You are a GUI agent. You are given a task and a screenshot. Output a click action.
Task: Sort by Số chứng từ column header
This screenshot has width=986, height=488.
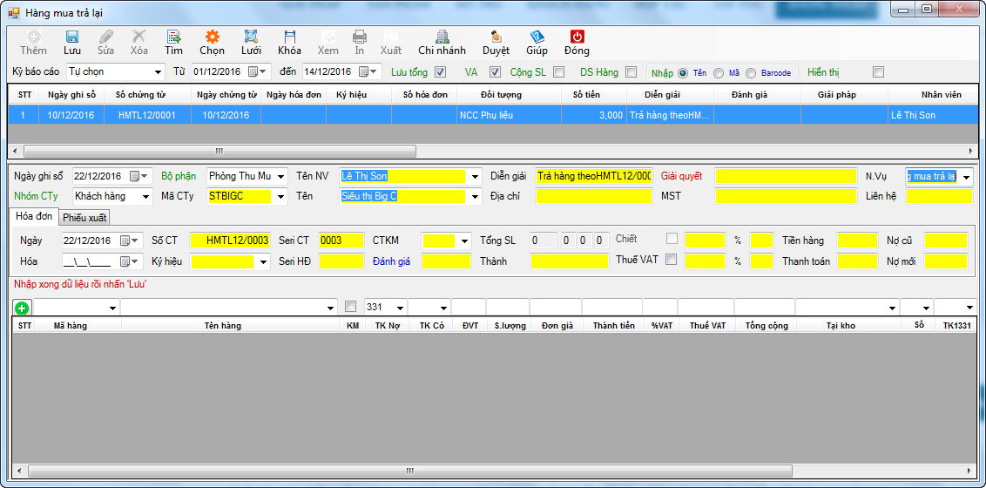click(x=148, y=95)
